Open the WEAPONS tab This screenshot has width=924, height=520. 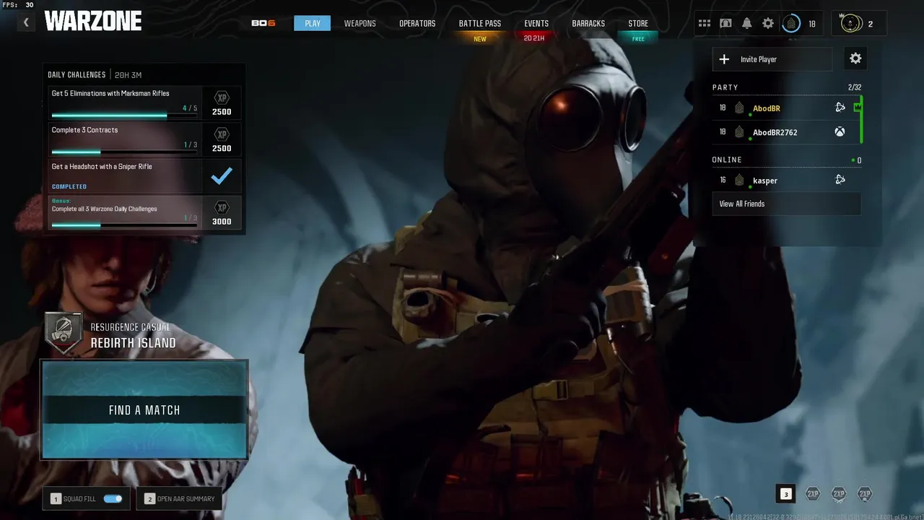pyautogui.click(x=359, y=23)
